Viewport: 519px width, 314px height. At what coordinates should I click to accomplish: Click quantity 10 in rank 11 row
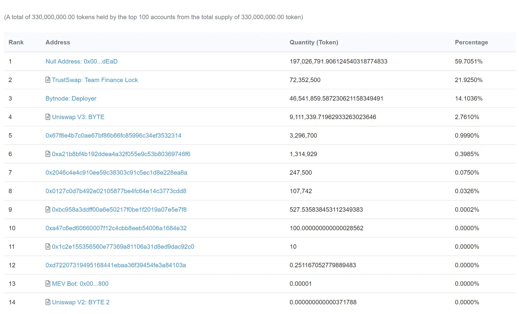coord(293,247)
